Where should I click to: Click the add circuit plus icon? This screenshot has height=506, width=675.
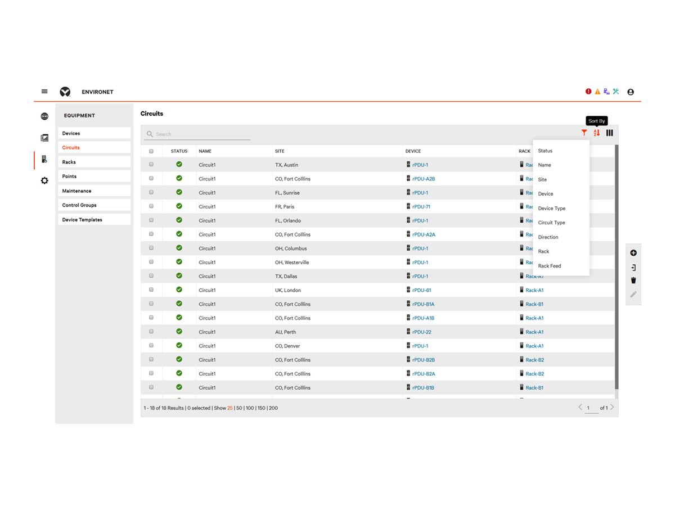633,252
